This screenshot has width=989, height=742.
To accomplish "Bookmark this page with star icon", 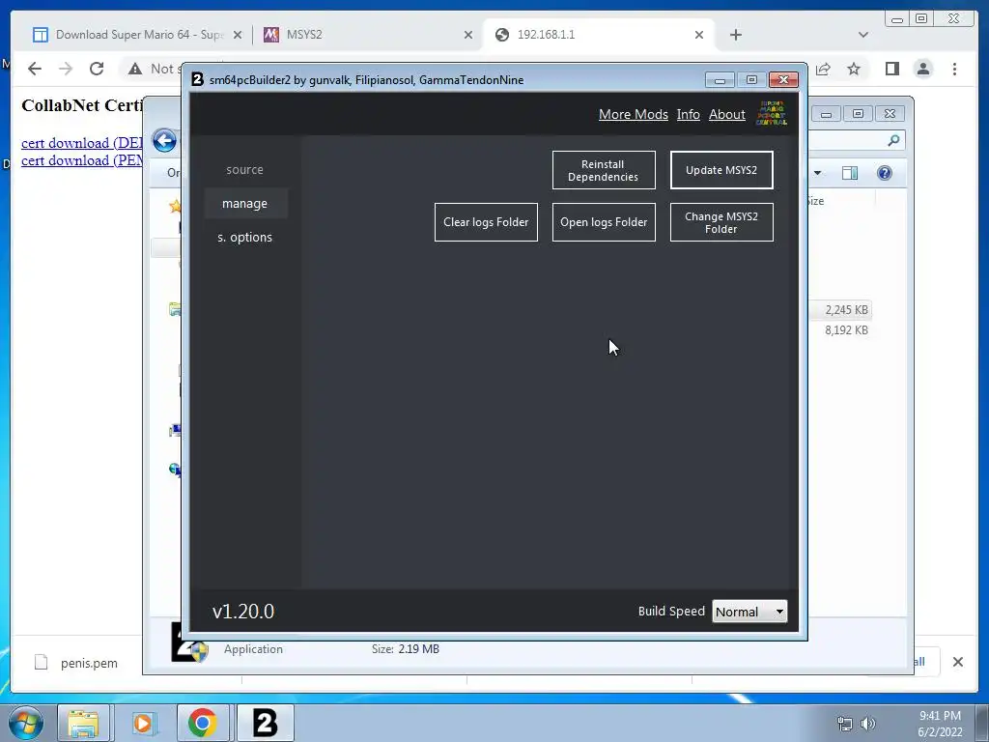I will 854,69.
